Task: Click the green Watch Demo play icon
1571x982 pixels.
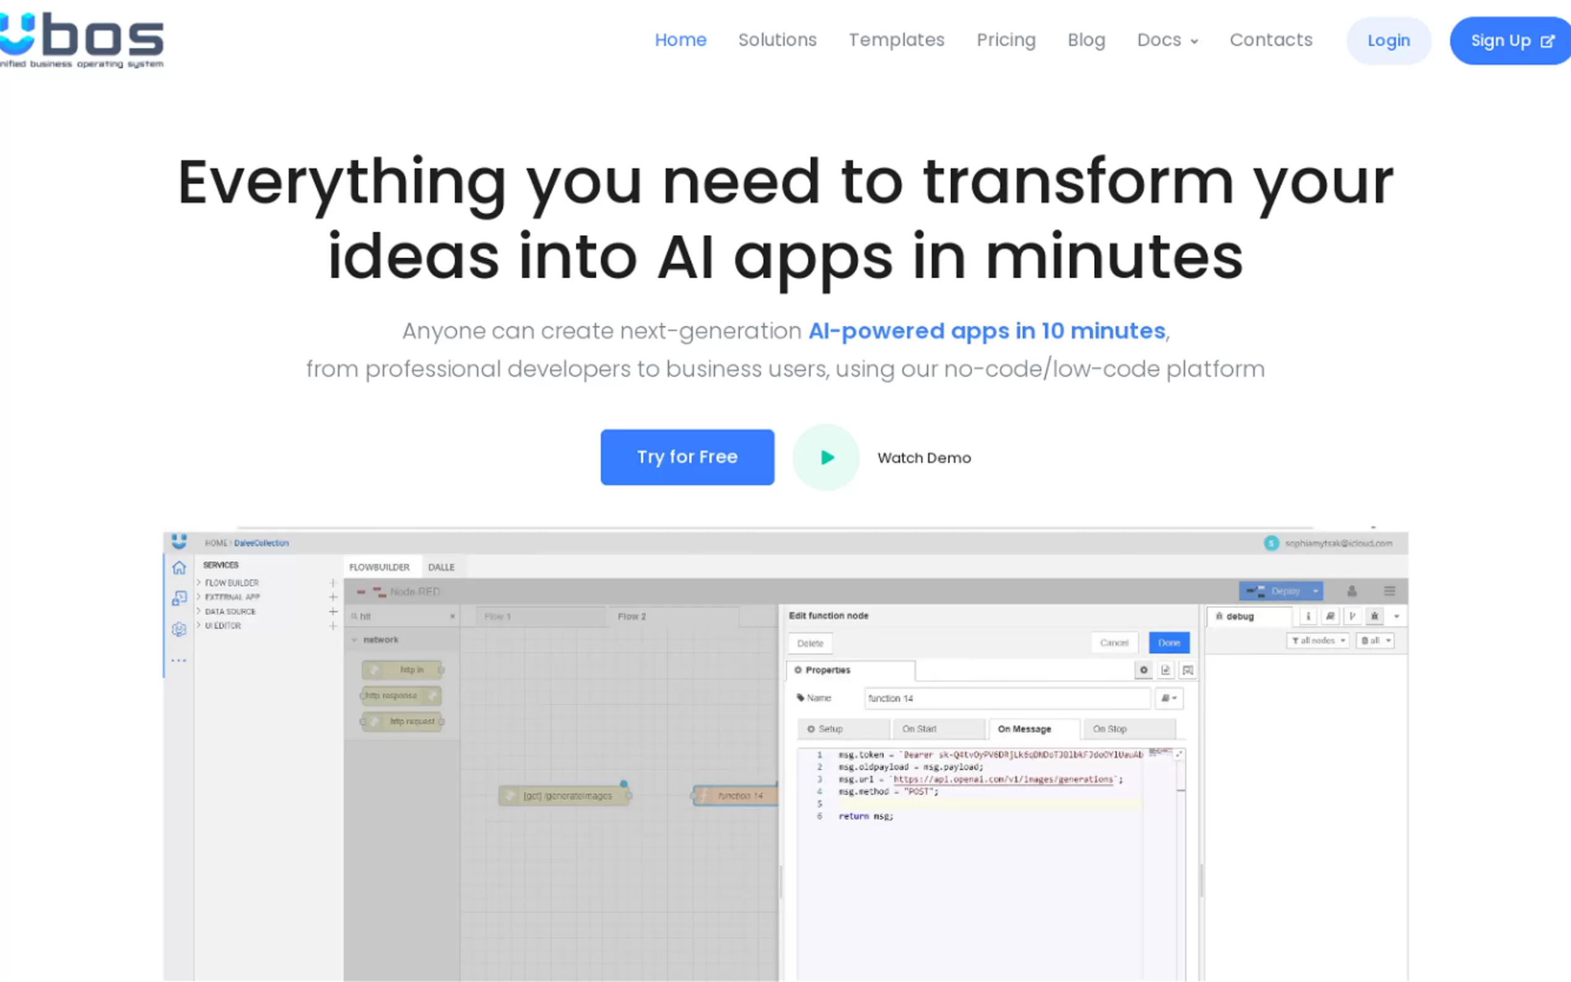Action: tap(826, 457)
